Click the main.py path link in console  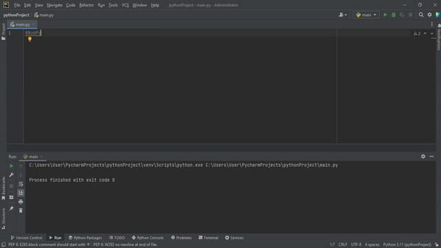tap(271, 165)
